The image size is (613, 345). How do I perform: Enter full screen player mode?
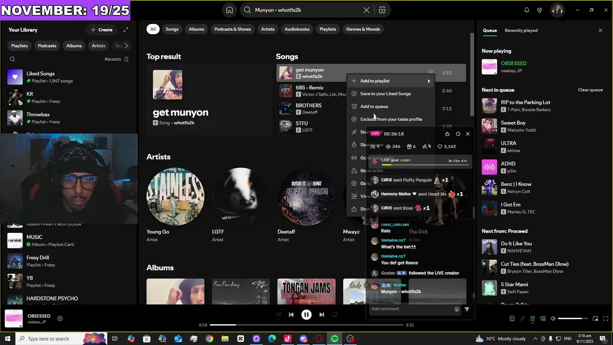(x=606, y=319)
